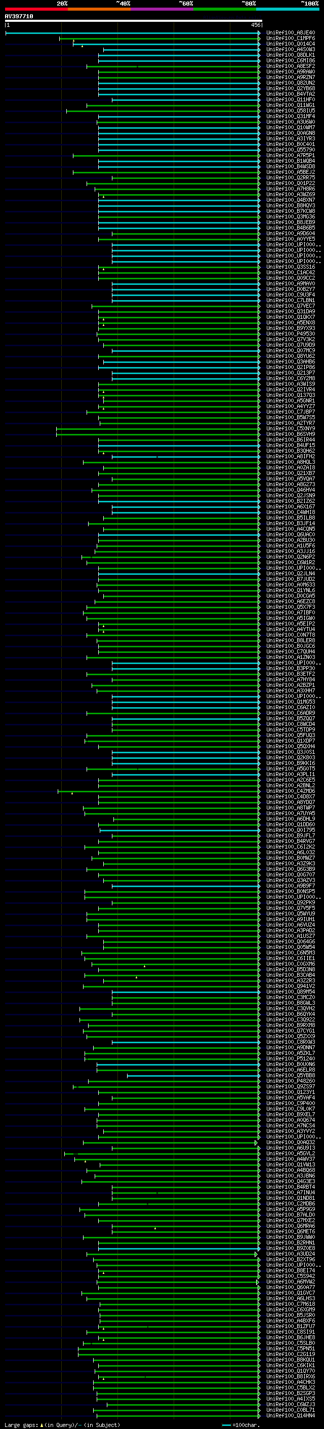Select label UniRef100_B4UF15
This screenshot has height=1429, width=324.
point(291,446)
